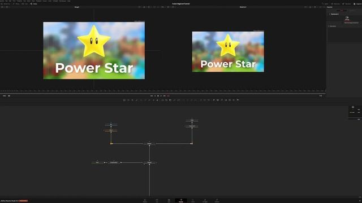Click the current frame number field
This screenshot has width=362, height=203.
(x=321, y=96)
